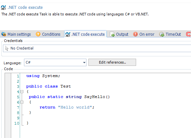
Task: Click the TimeOut clock icon
Action: 162,34
